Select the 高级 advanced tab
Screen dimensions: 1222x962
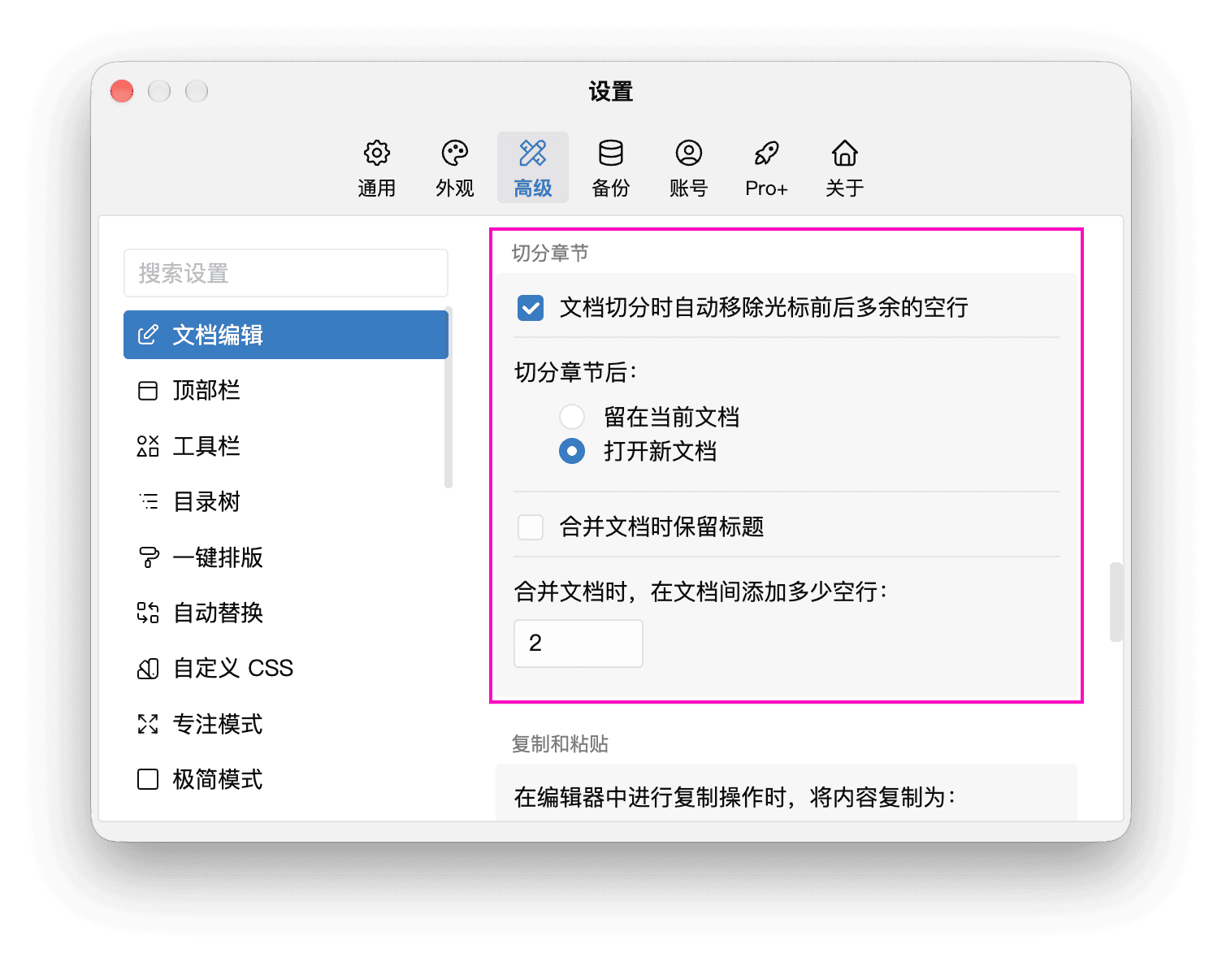(532, 168)
